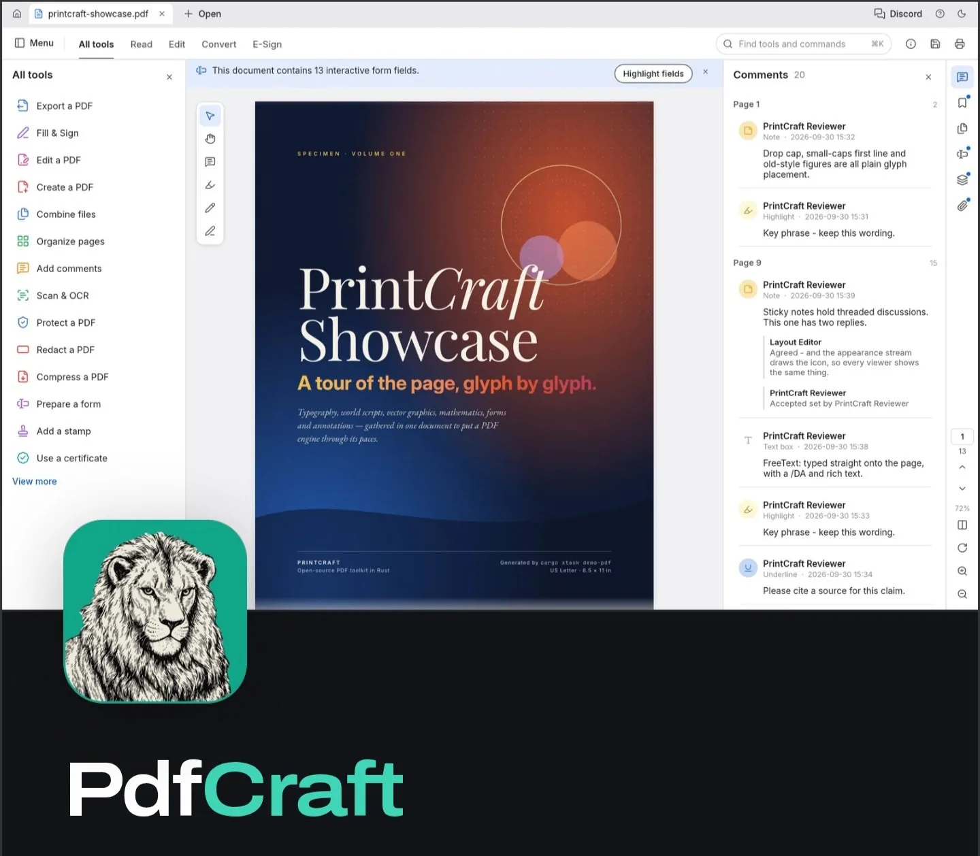This screenshot has width=980, height=856.
Task: Dismiss the form fields notification banner
Action: 706,71
